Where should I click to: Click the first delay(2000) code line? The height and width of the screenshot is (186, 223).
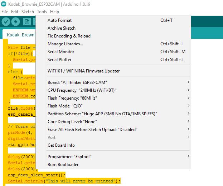pos(21,157)
